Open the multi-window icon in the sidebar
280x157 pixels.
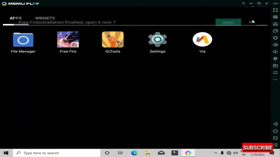(275, 31)
